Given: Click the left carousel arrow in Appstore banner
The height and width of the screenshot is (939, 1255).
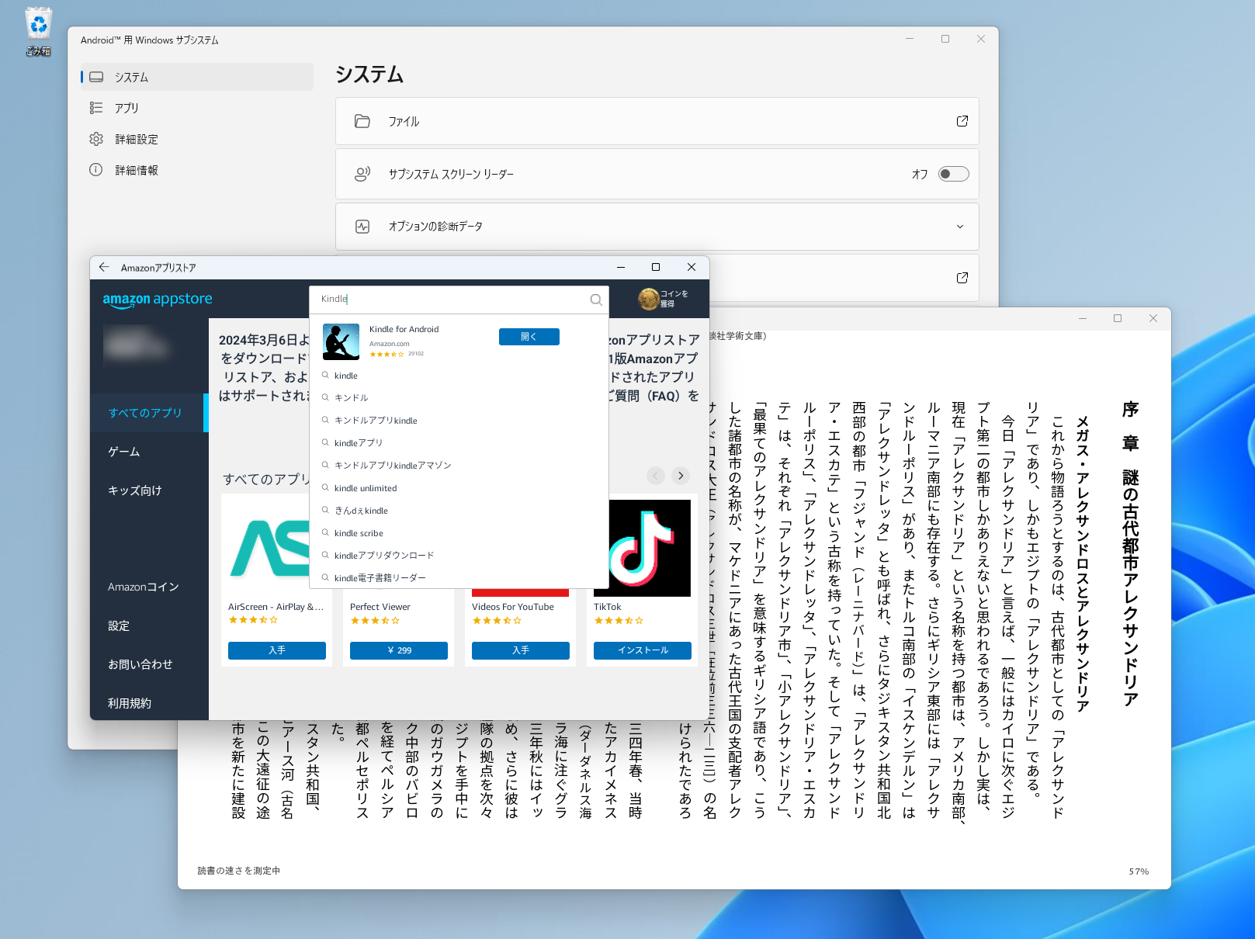Looking at the screenshot, I should tap(655, 475).
